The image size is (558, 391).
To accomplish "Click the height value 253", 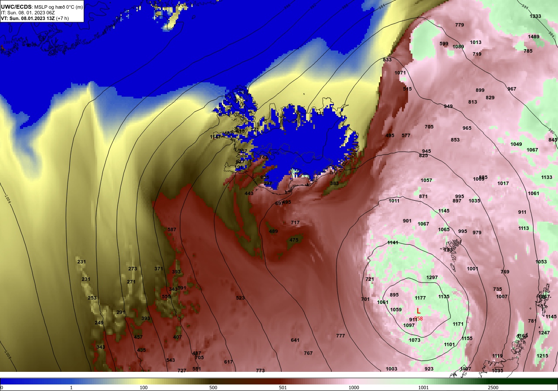I will [x=92, y=298].
